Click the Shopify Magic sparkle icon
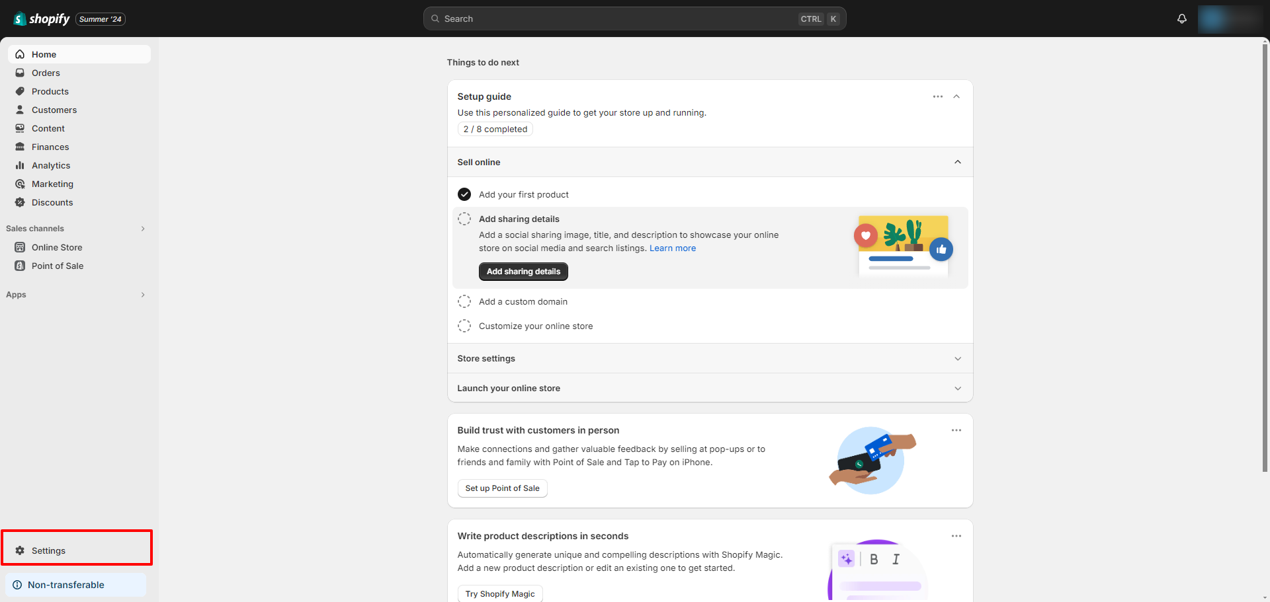 coord(846,559)
